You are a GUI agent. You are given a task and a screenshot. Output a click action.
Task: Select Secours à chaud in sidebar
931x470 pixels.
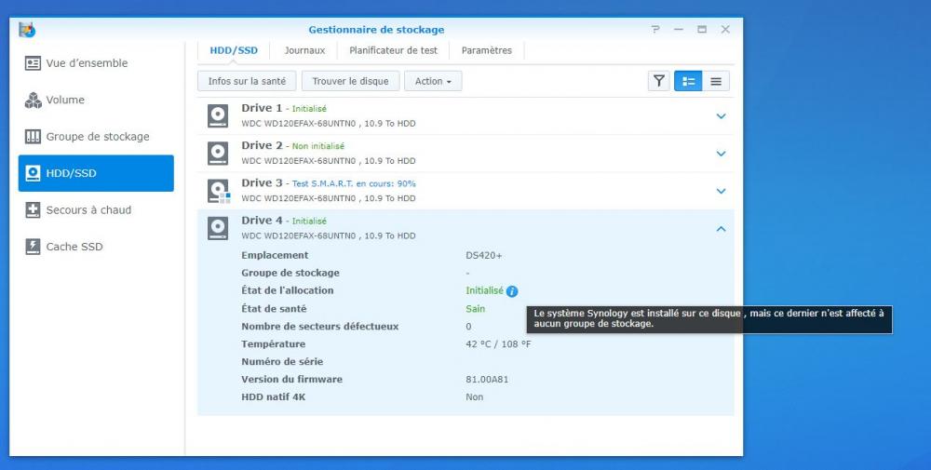point(88,210)
